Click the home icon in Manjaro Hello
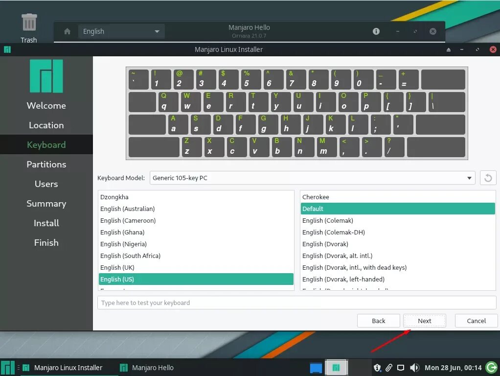 [x=68, y=31]
